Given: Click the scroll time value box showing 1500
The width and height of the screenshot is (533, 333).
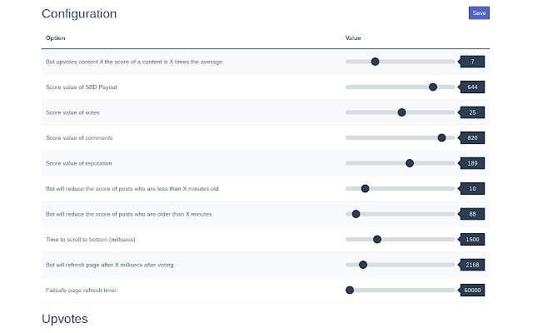Looking at the screenshot, I should (x=472, y=240).
